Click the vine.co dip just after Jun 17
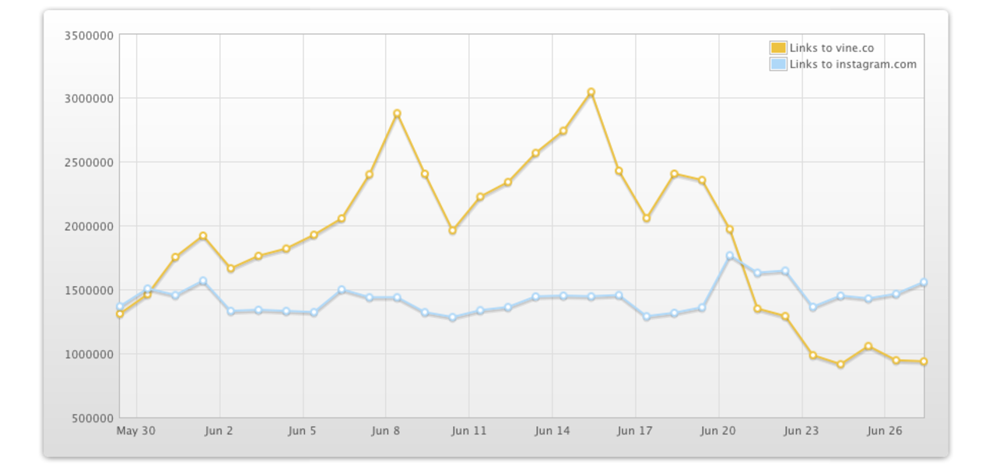Viewport: 996px width, 465px height. coord(646,219)
